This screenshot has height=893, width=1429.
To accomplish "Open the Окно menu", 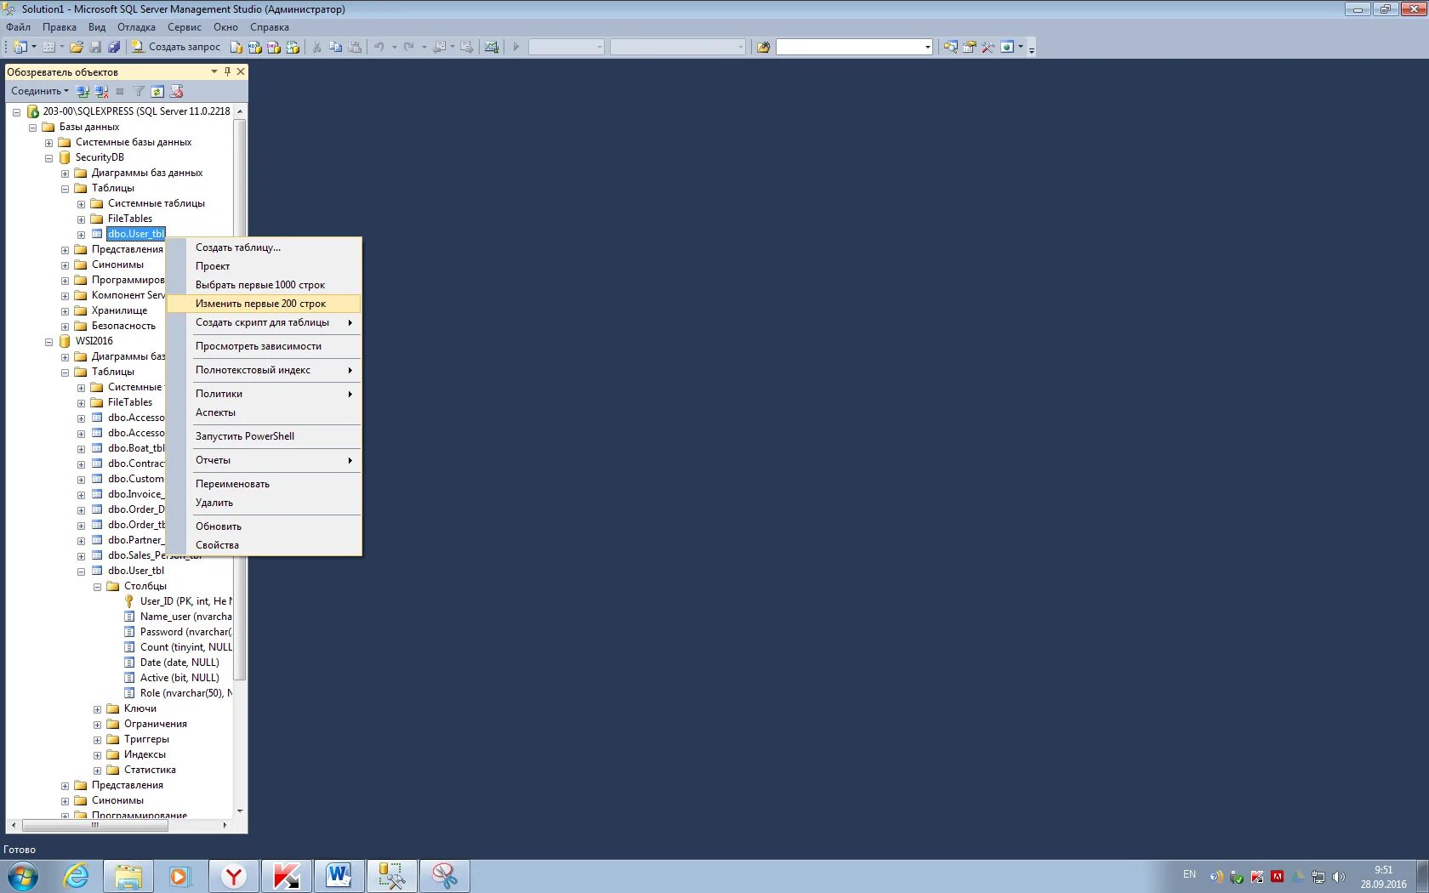I will pyautogui.click(x=225, y=27).
